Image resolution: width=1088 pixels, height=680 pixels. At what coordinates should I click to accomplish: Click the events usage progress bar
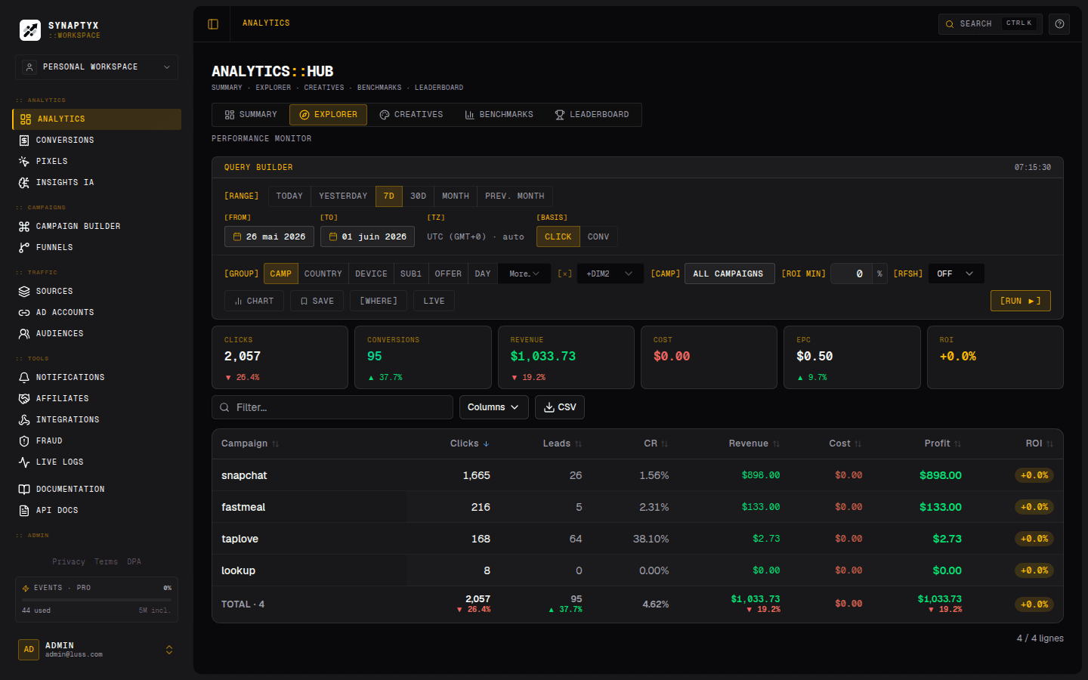[x=97, y=600]
